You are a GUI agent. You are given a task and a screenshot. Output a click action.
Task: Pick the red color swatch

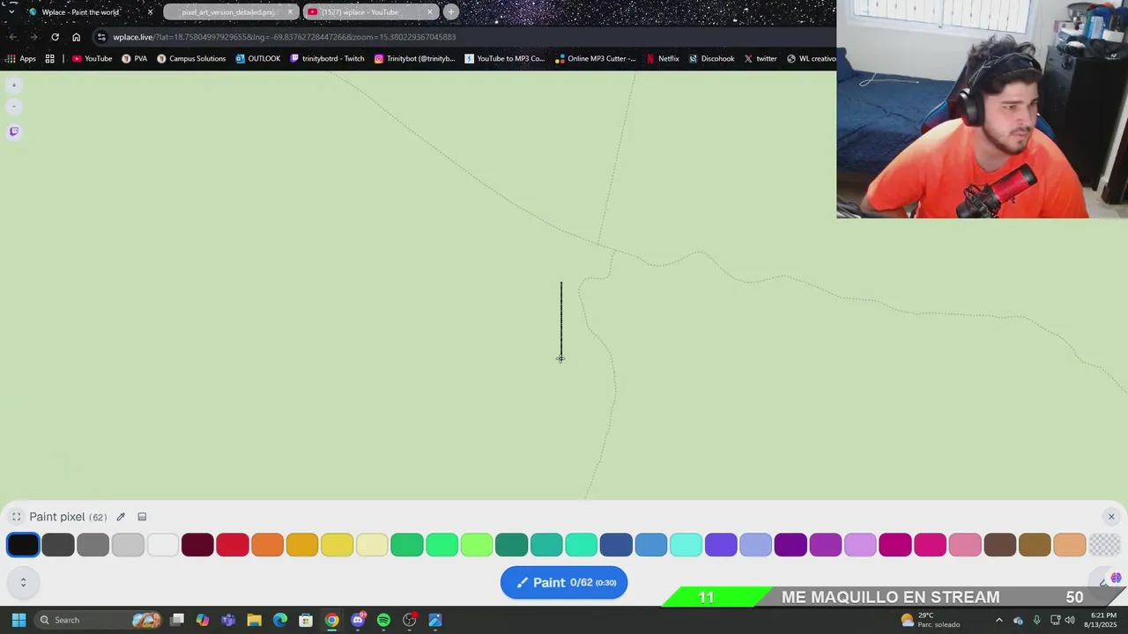[x=233, y=545]
